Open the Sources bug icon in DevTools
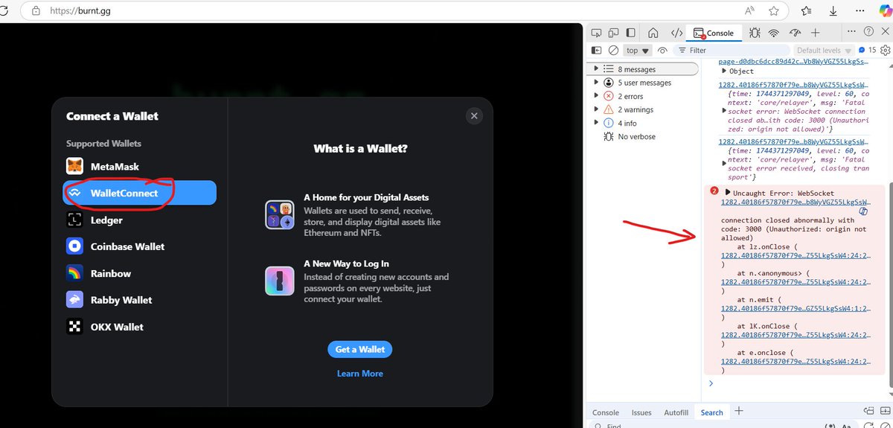The width and height of the screenshot is (893, 428). click(x=755, y=33)
